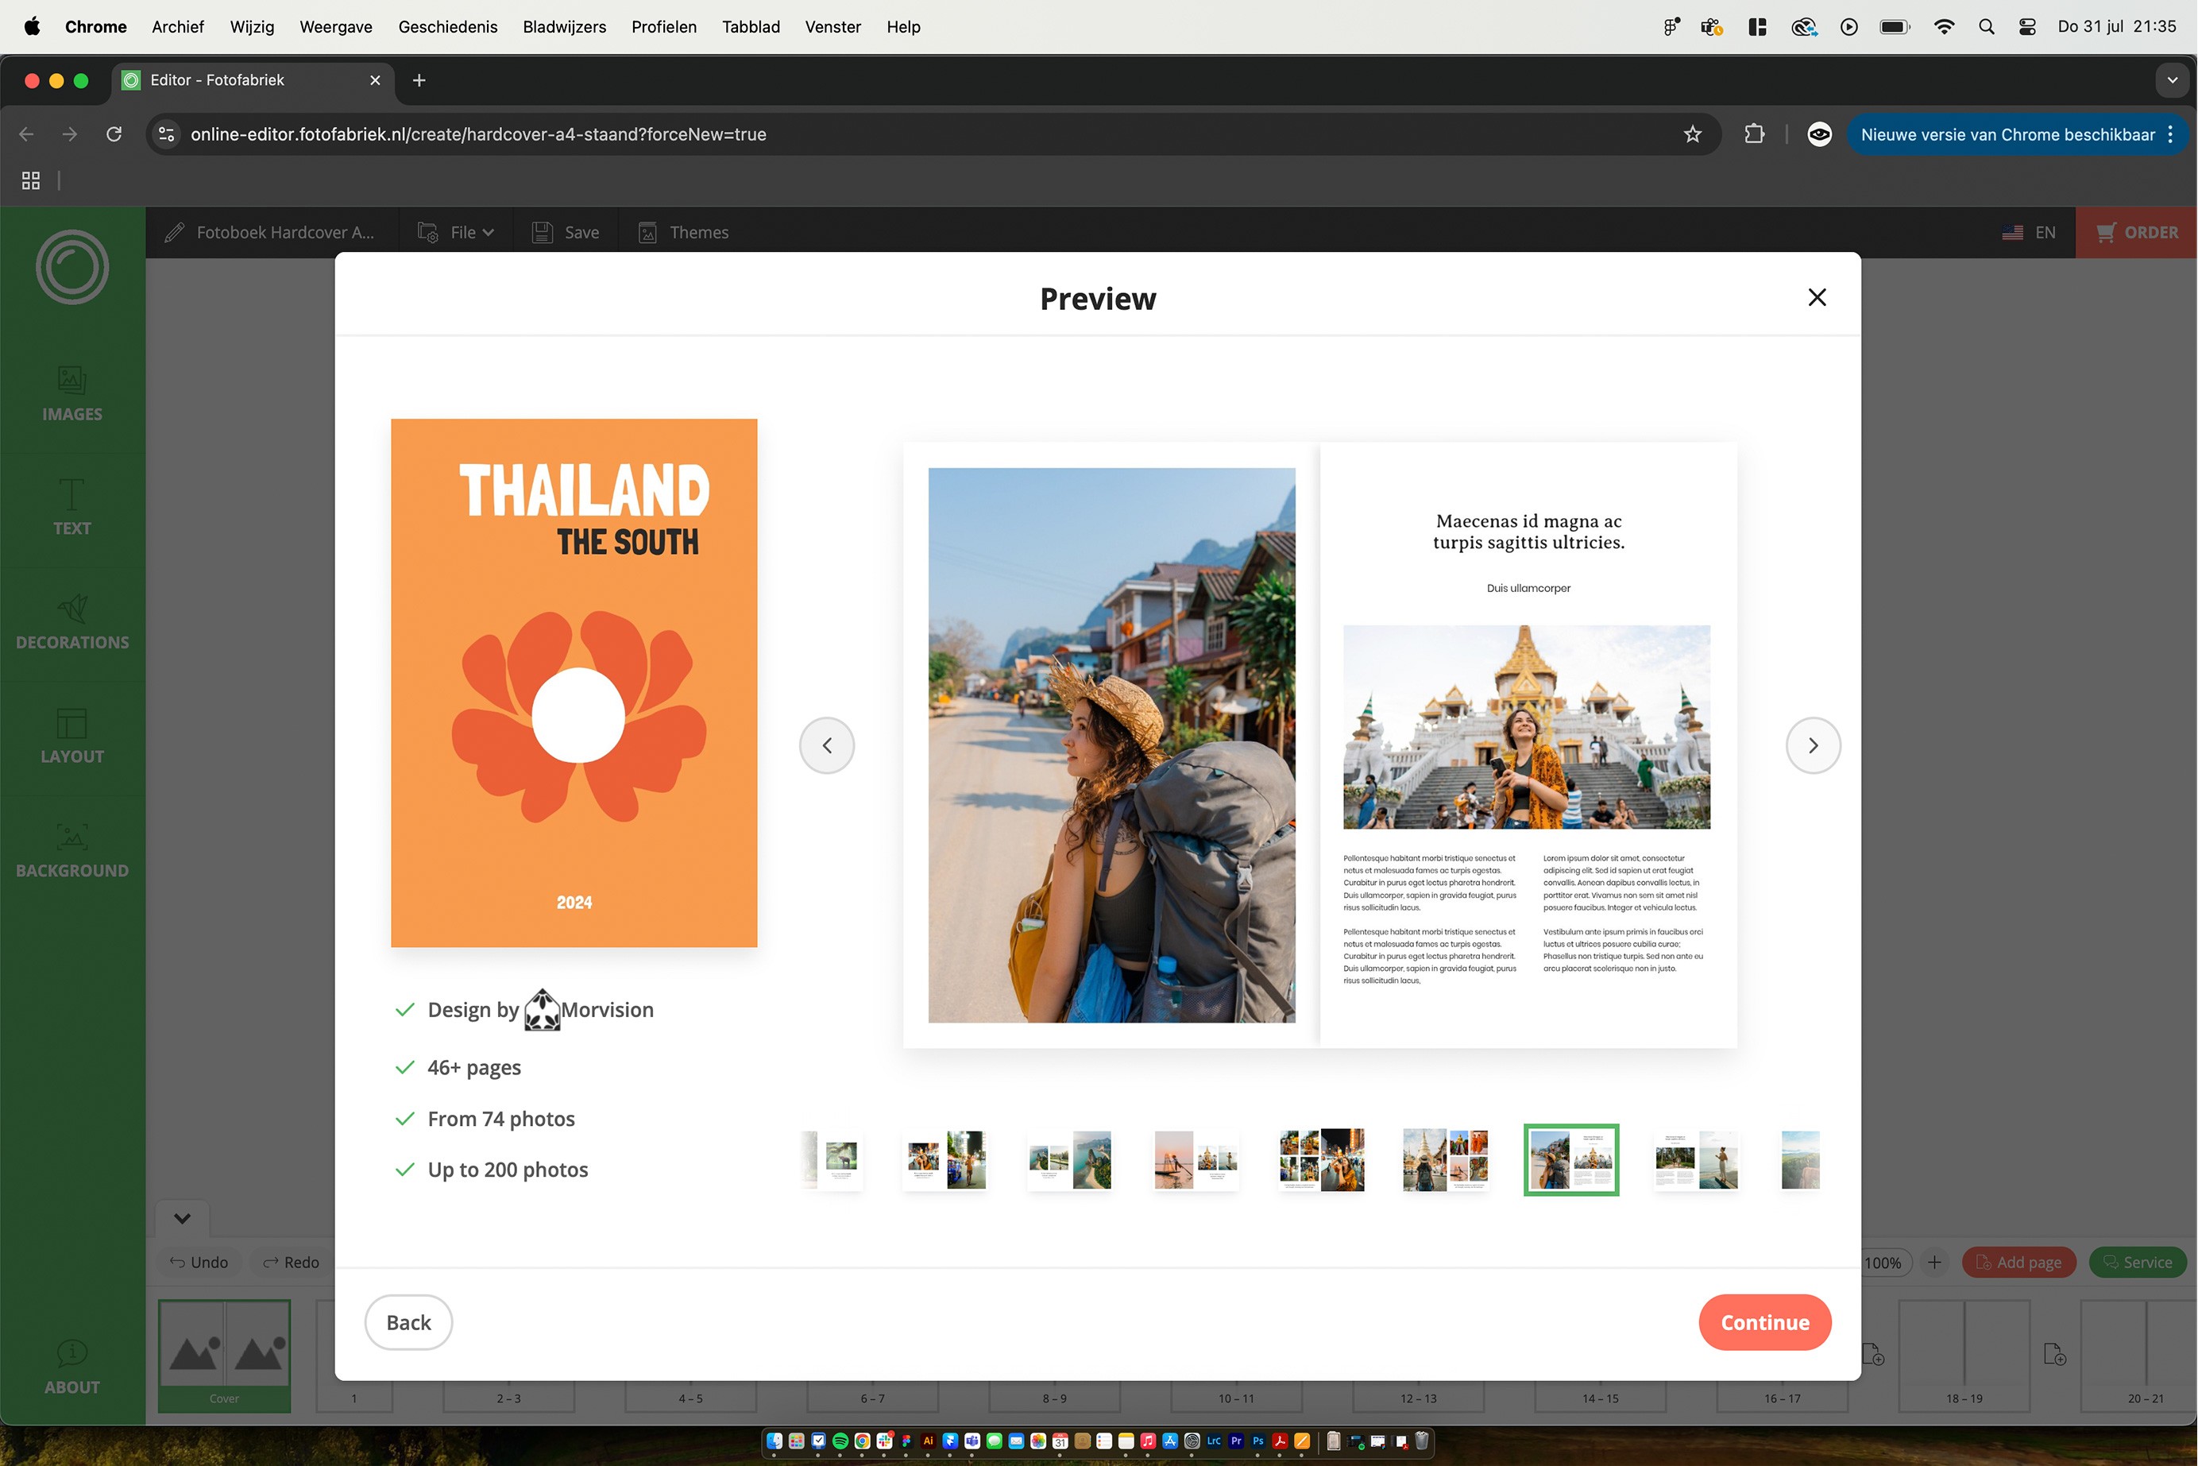Click the Thailand cover preview image
This screenshot has width=2198, height=1466.
pos(574,683)
